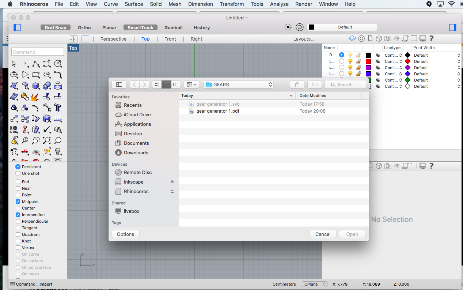The width and height of the screenshot is (463, 290).
Task: Click Cancel in the file dialog
Action: click(323, 234)
